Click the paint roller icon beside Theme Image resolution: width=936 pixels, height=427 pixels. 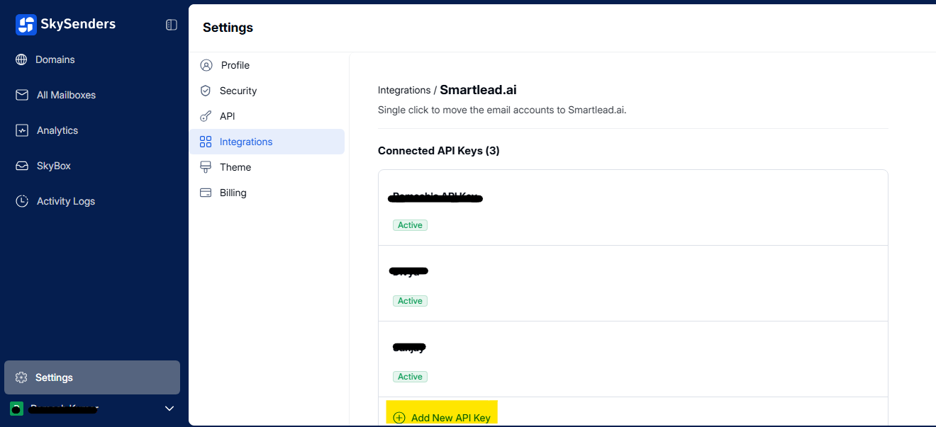click(x=206, y=167)
